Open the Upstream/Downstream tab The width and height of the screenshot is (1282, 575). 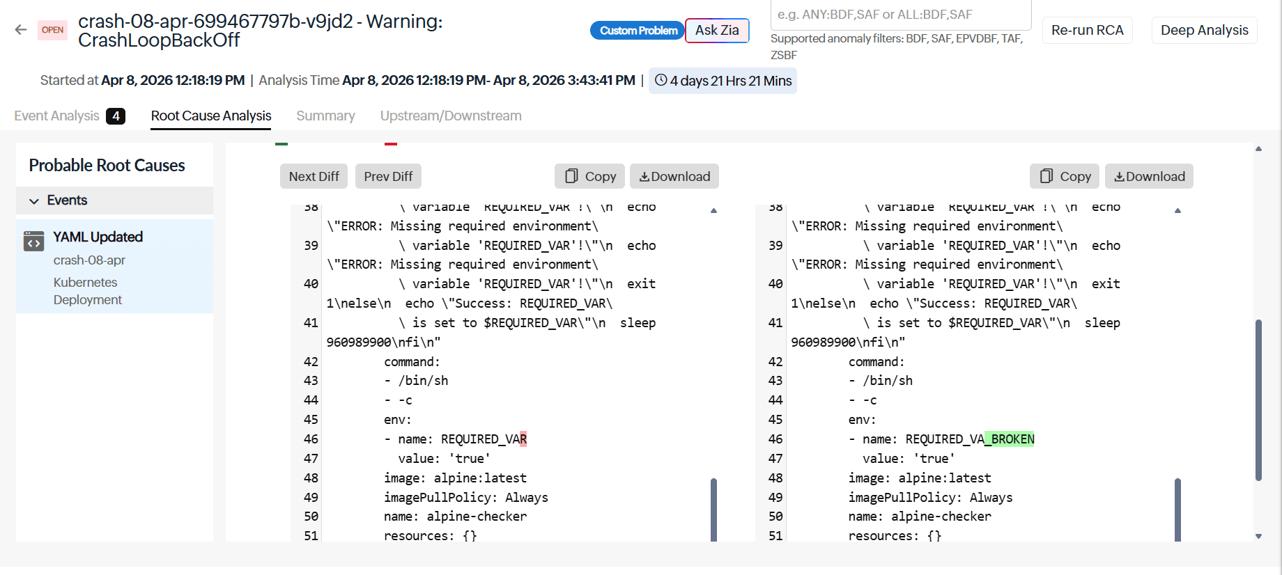click(451, 116)
